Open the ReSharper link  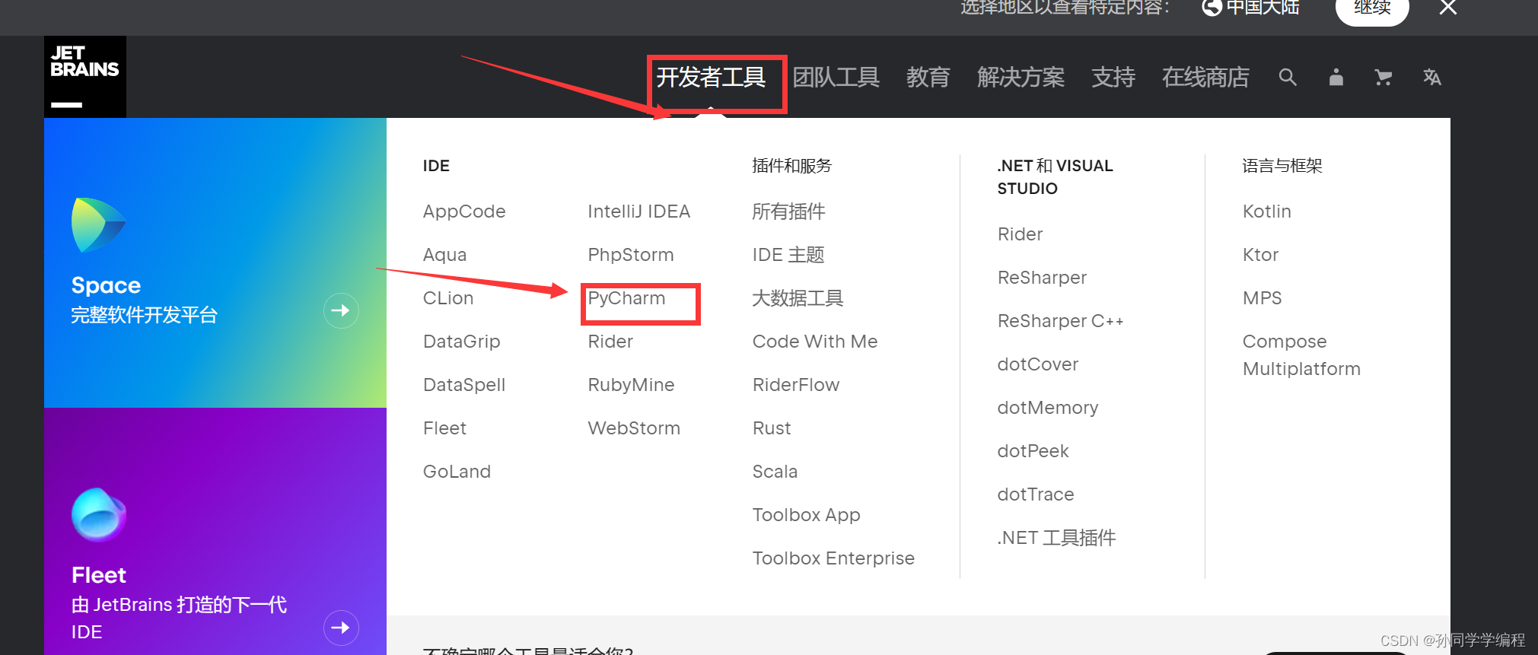[x=1042, y=278]
